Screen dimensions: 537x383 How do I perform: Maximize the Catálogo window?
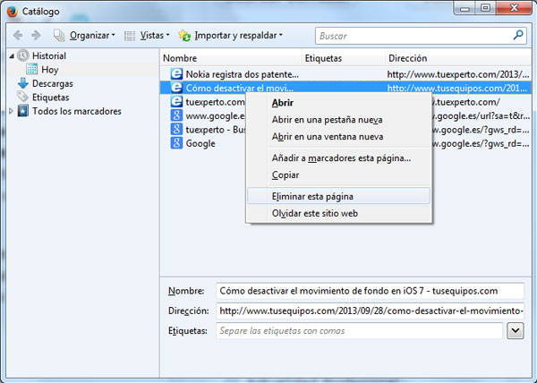point(485,8)
